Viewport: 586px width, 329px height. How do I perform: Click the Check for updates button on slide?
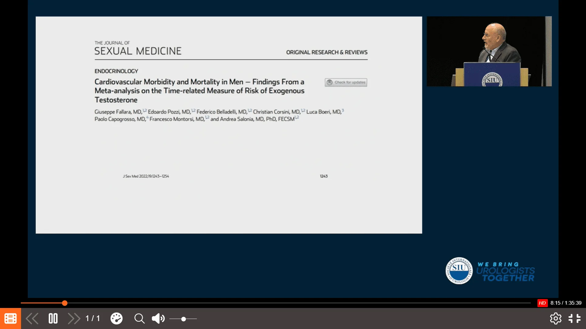pos(346,82)
